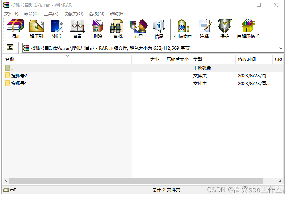The height and width of the screenshot is (197, 288).
Task: Click the 保护 (Protect) shield icon
Action: 224,29
